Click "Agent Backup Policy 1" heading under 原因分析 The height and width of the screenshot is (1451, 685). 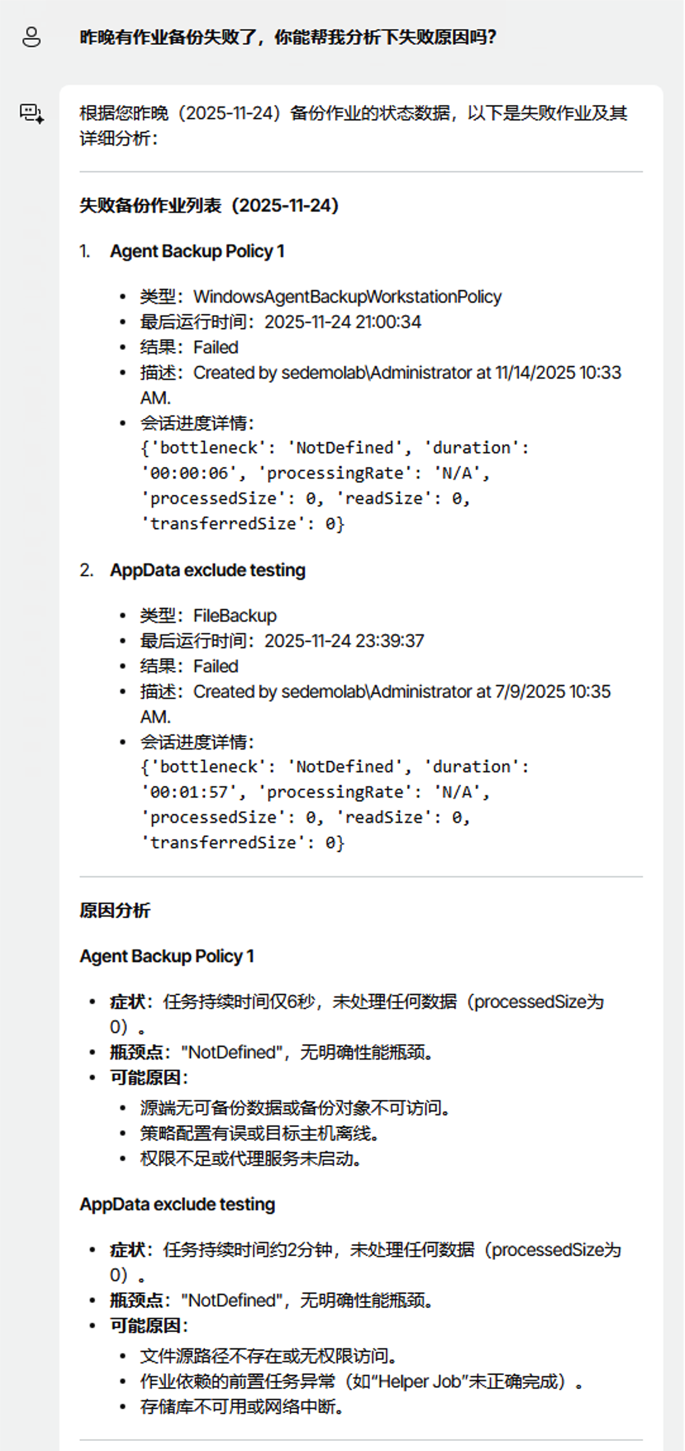pos(167,957)
